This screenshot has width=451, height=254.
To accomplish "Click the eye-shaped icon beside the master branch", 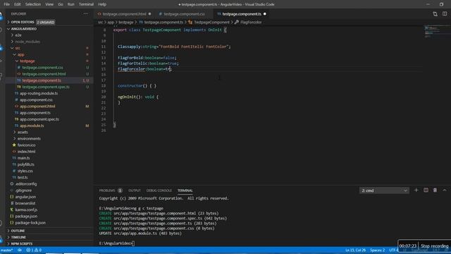I will pos(20,250).
